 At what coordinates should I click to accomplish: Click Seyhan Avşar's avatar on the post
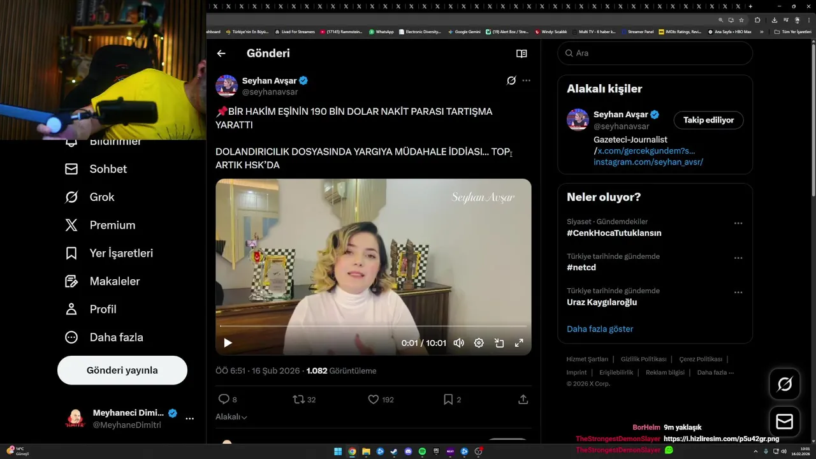coord(226,86)
